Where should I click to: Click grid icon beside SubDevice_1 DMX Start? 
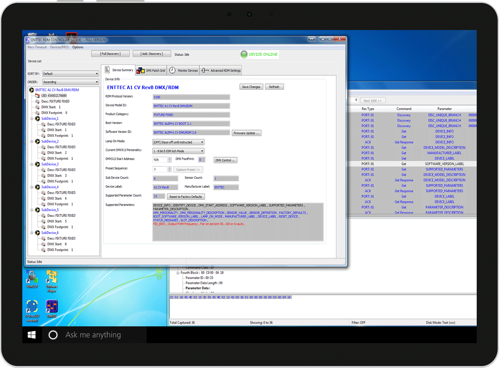tap(44, 130)
